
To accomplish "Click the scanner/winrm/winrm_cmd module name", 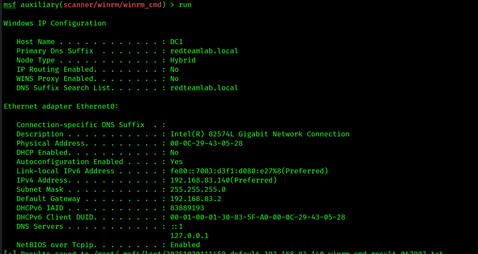I will [x=112, y=5].
